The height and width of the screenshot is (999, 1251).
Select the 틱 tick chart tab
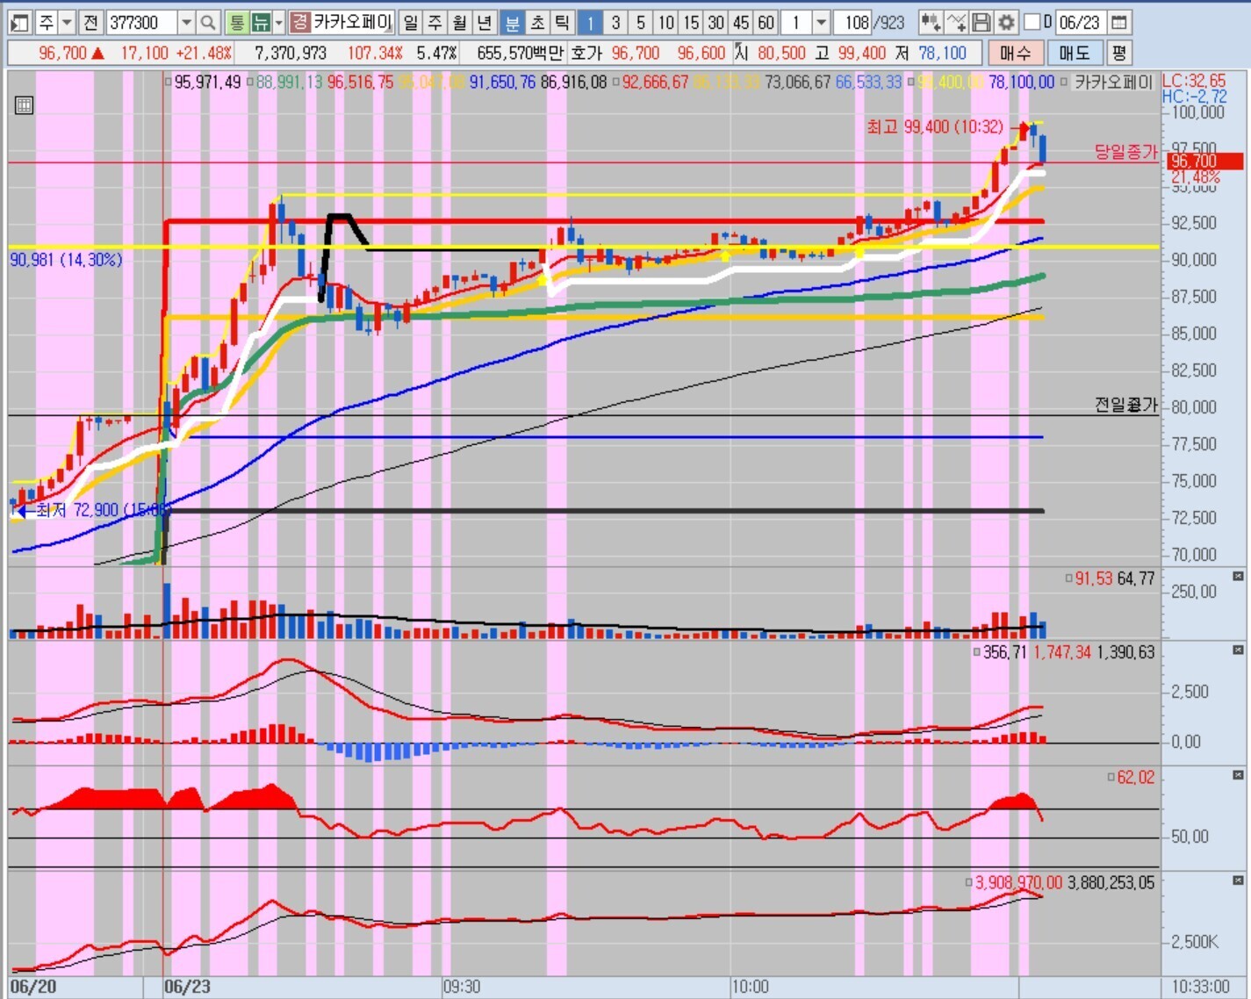tap(562, 22)
